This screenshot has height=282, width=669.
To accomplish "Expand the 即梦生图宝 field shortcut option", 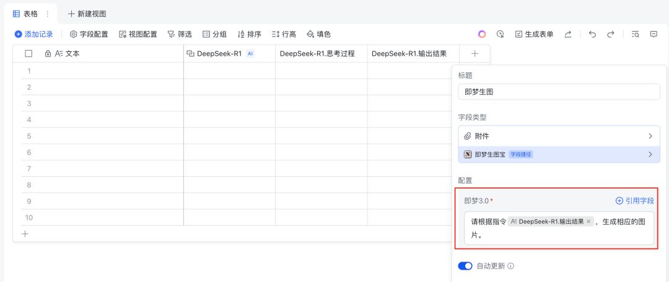I will point(559,155).
